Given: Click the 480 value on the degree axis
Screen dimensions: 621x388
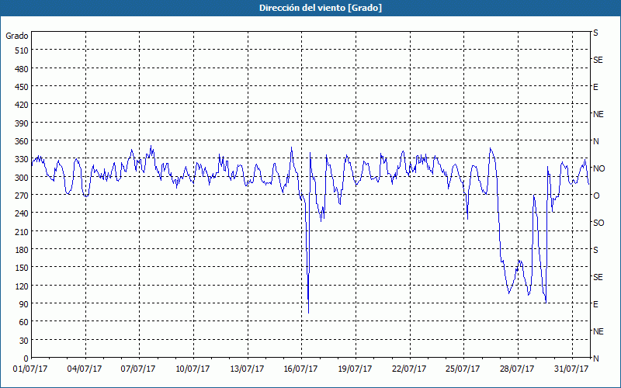Looking at the screenshot, I should 22,69.
